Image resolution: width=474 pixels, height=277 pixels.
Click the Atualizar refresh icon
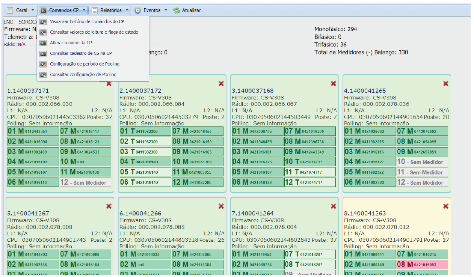click(177, 11)
